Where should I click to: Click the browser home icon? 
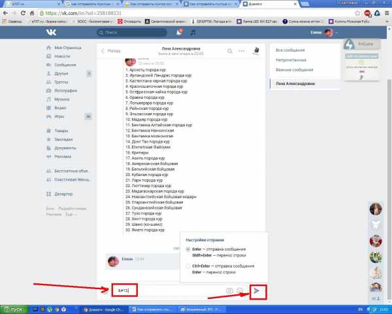pyautogui.click(x=32, y=13)
